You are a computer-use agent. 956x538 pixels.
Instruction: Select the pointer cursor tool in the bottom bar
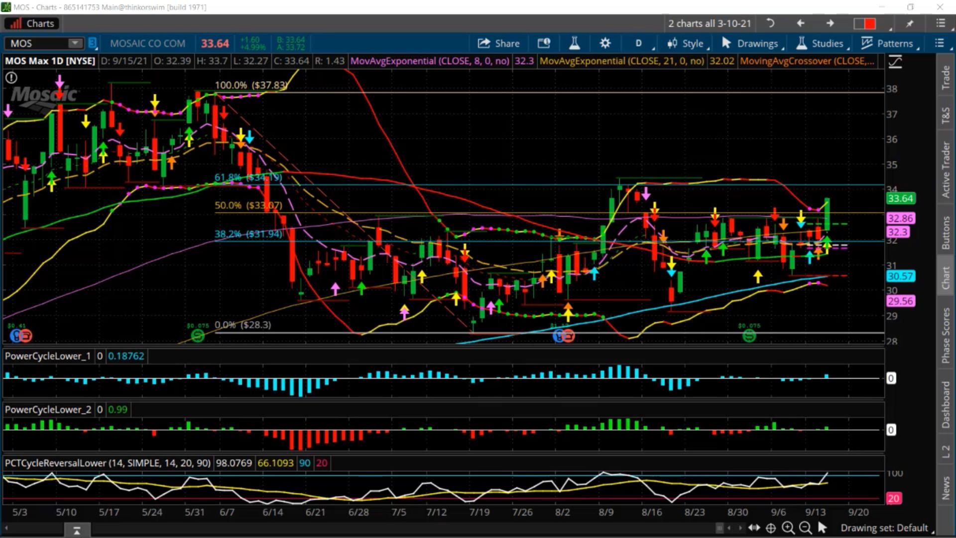(x=822, y=527)
